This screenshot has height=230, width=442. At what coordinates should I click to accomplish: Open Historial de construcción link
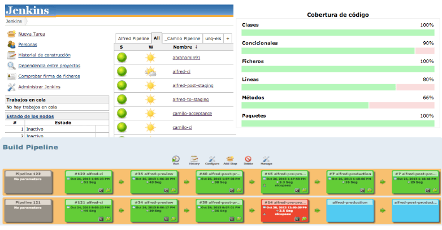coord(44,55)
